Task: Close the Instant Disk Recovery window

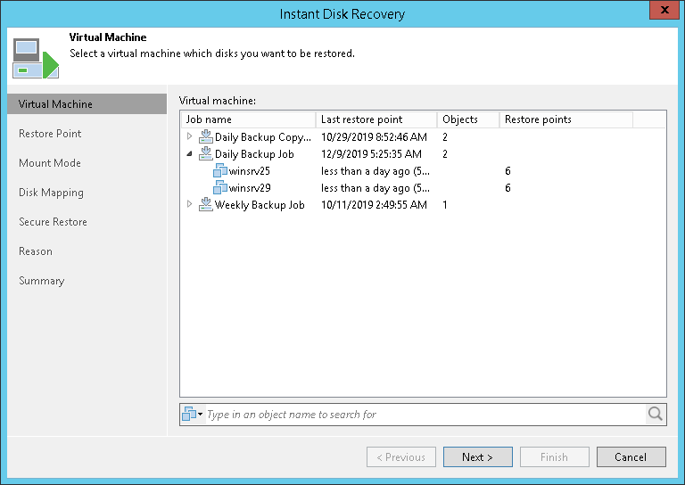Action: click(x=664, y=10)
